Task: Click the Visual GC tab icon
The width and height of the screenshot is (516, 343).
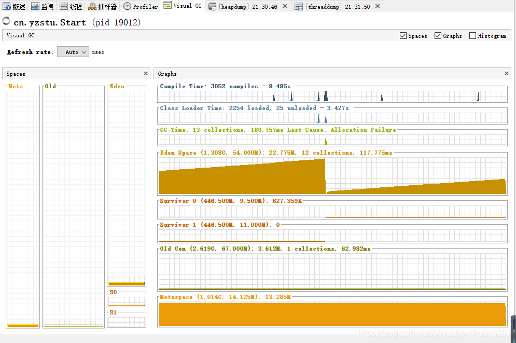Action: click(168, 5)
